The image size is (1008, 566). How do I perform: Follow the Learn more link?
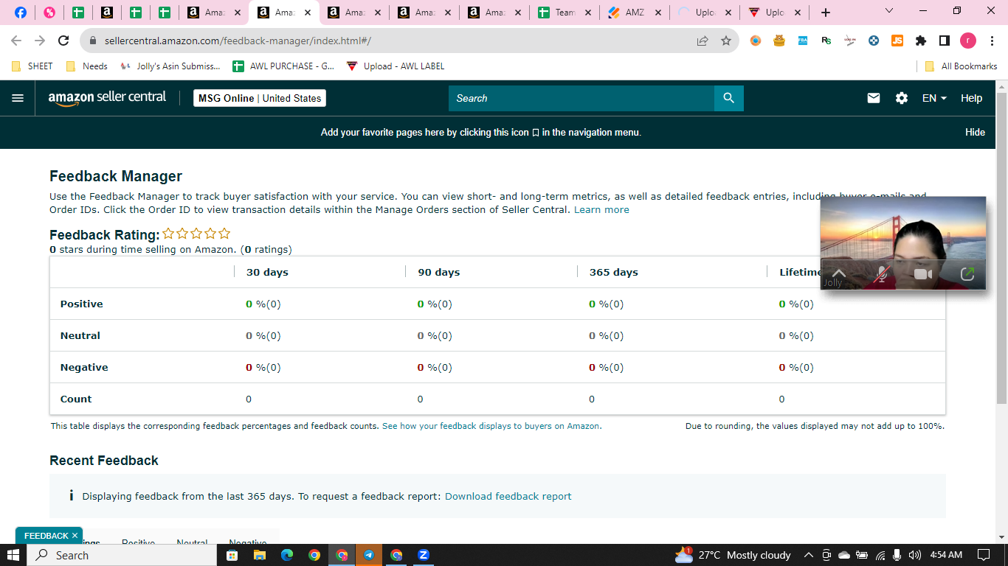(601, 210)
